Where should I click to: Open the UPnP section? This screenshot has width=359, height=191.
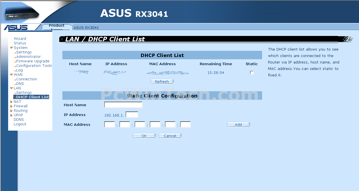(x=18, y=115)
